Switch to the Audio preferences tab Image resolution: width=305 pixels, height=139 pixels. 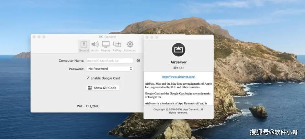[x=95, y=46]
